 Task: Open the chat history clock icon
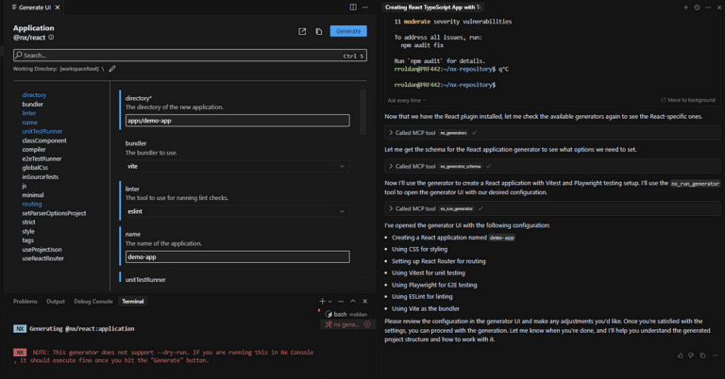click(697, 7)
